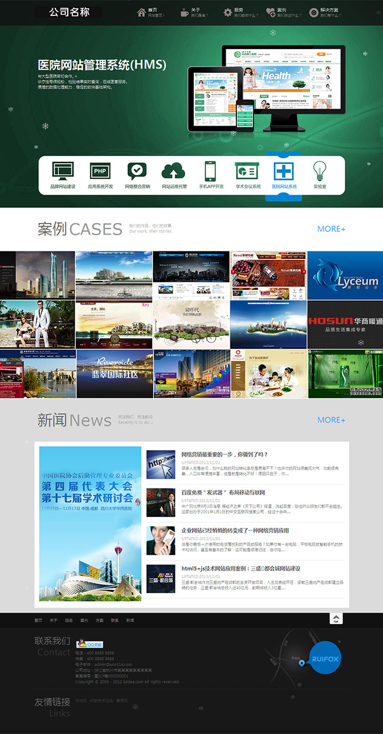The width and height of the screenshot is (383, 734).
Task: Open the HOSUN 华商暖通 case thumbnail
Action: 345,325
